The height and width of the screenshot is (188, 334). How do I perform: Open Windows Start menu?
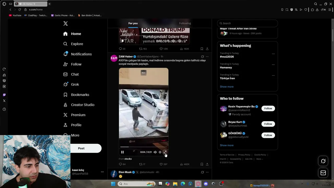(113, 184)
